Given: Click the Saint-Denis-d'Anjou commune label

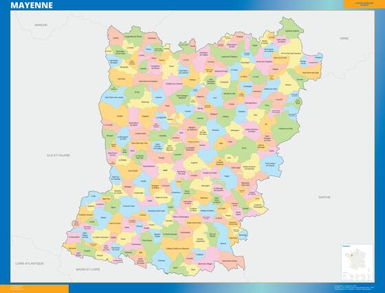Looking at the screenshot, I should [230, 261].
